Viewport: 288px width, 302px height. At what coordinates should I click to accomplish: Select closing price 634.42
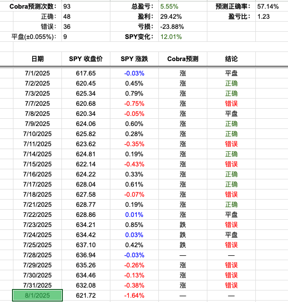(x=86, y=235)
